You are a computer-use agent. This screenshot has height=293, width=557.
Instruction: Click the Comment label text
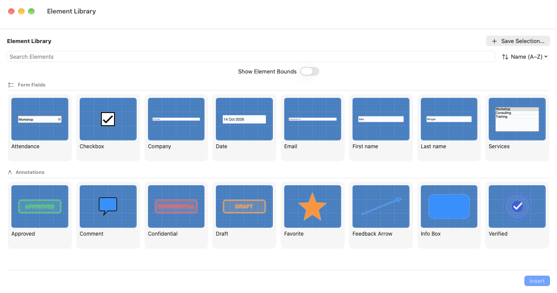pos(91,234)
